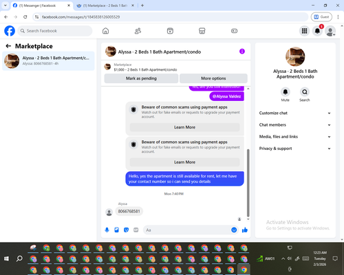Open conversation information purple icon
The height and width of the screenshot is (275, 344).
(242, 52)
